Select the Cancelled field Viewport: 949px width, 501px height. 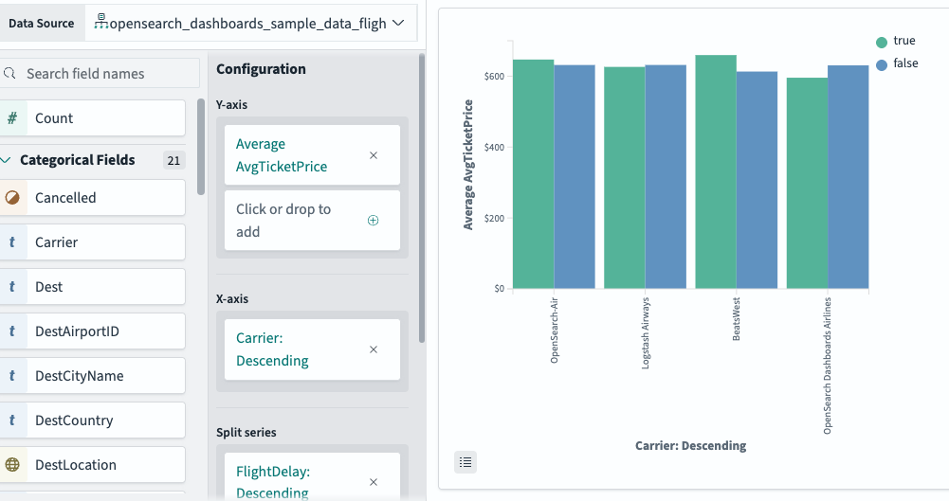[x=93, y=198]
